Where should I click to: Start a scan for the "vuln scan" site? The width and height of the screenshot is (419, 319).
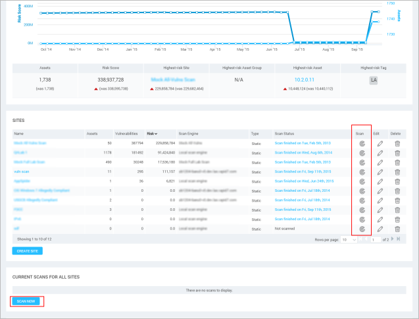point(361,170)
